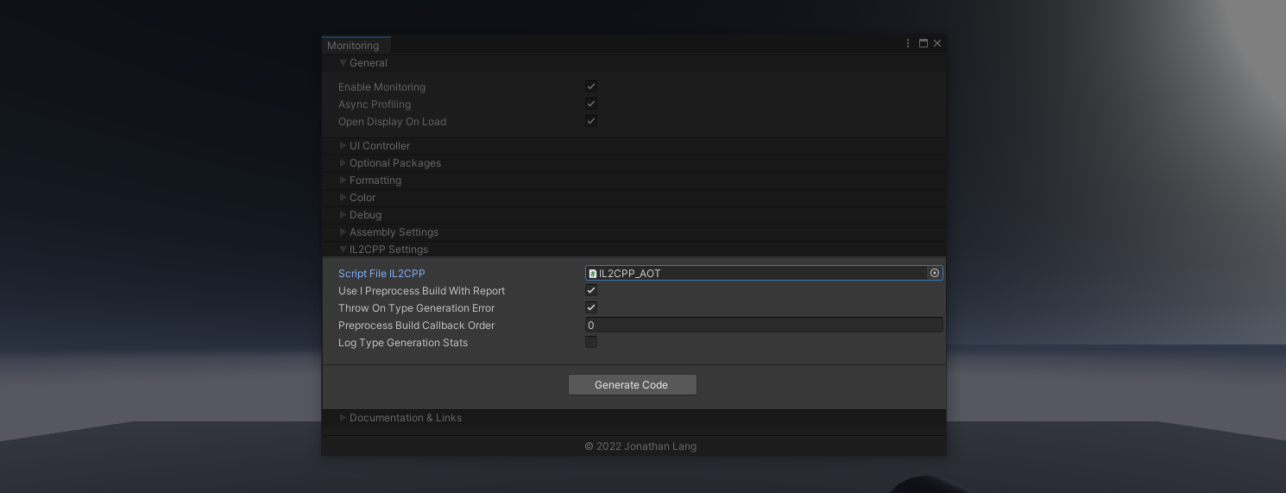Close the Monitoring window

pyautogui.click(x=937, y=43)
